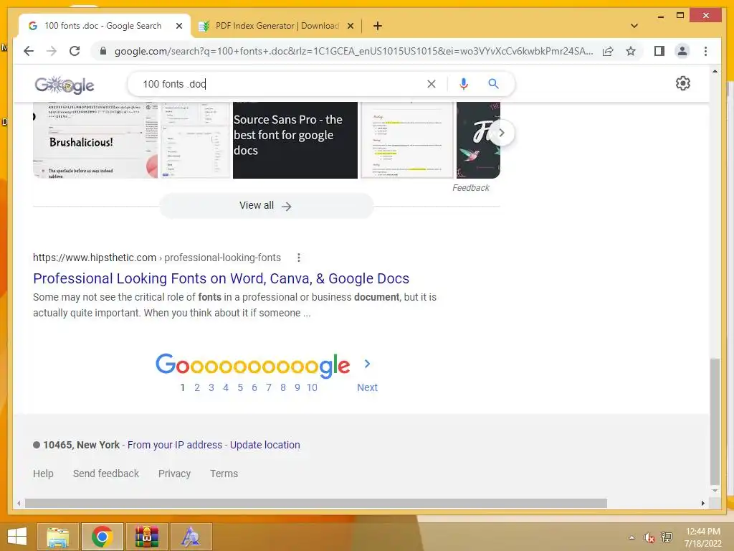Click the Google doodle logo
Screen dimensions: 734x551
(65, 85)
